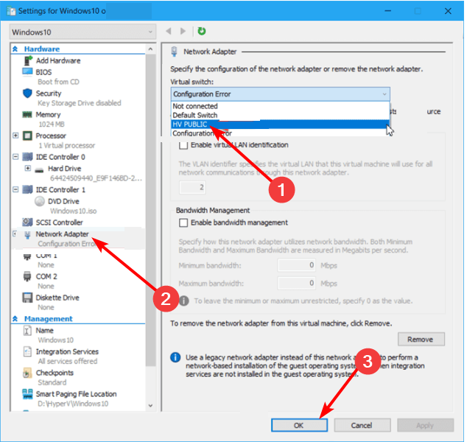
Task: Select the COM 2 port icon
Action: tap(27, 276)
